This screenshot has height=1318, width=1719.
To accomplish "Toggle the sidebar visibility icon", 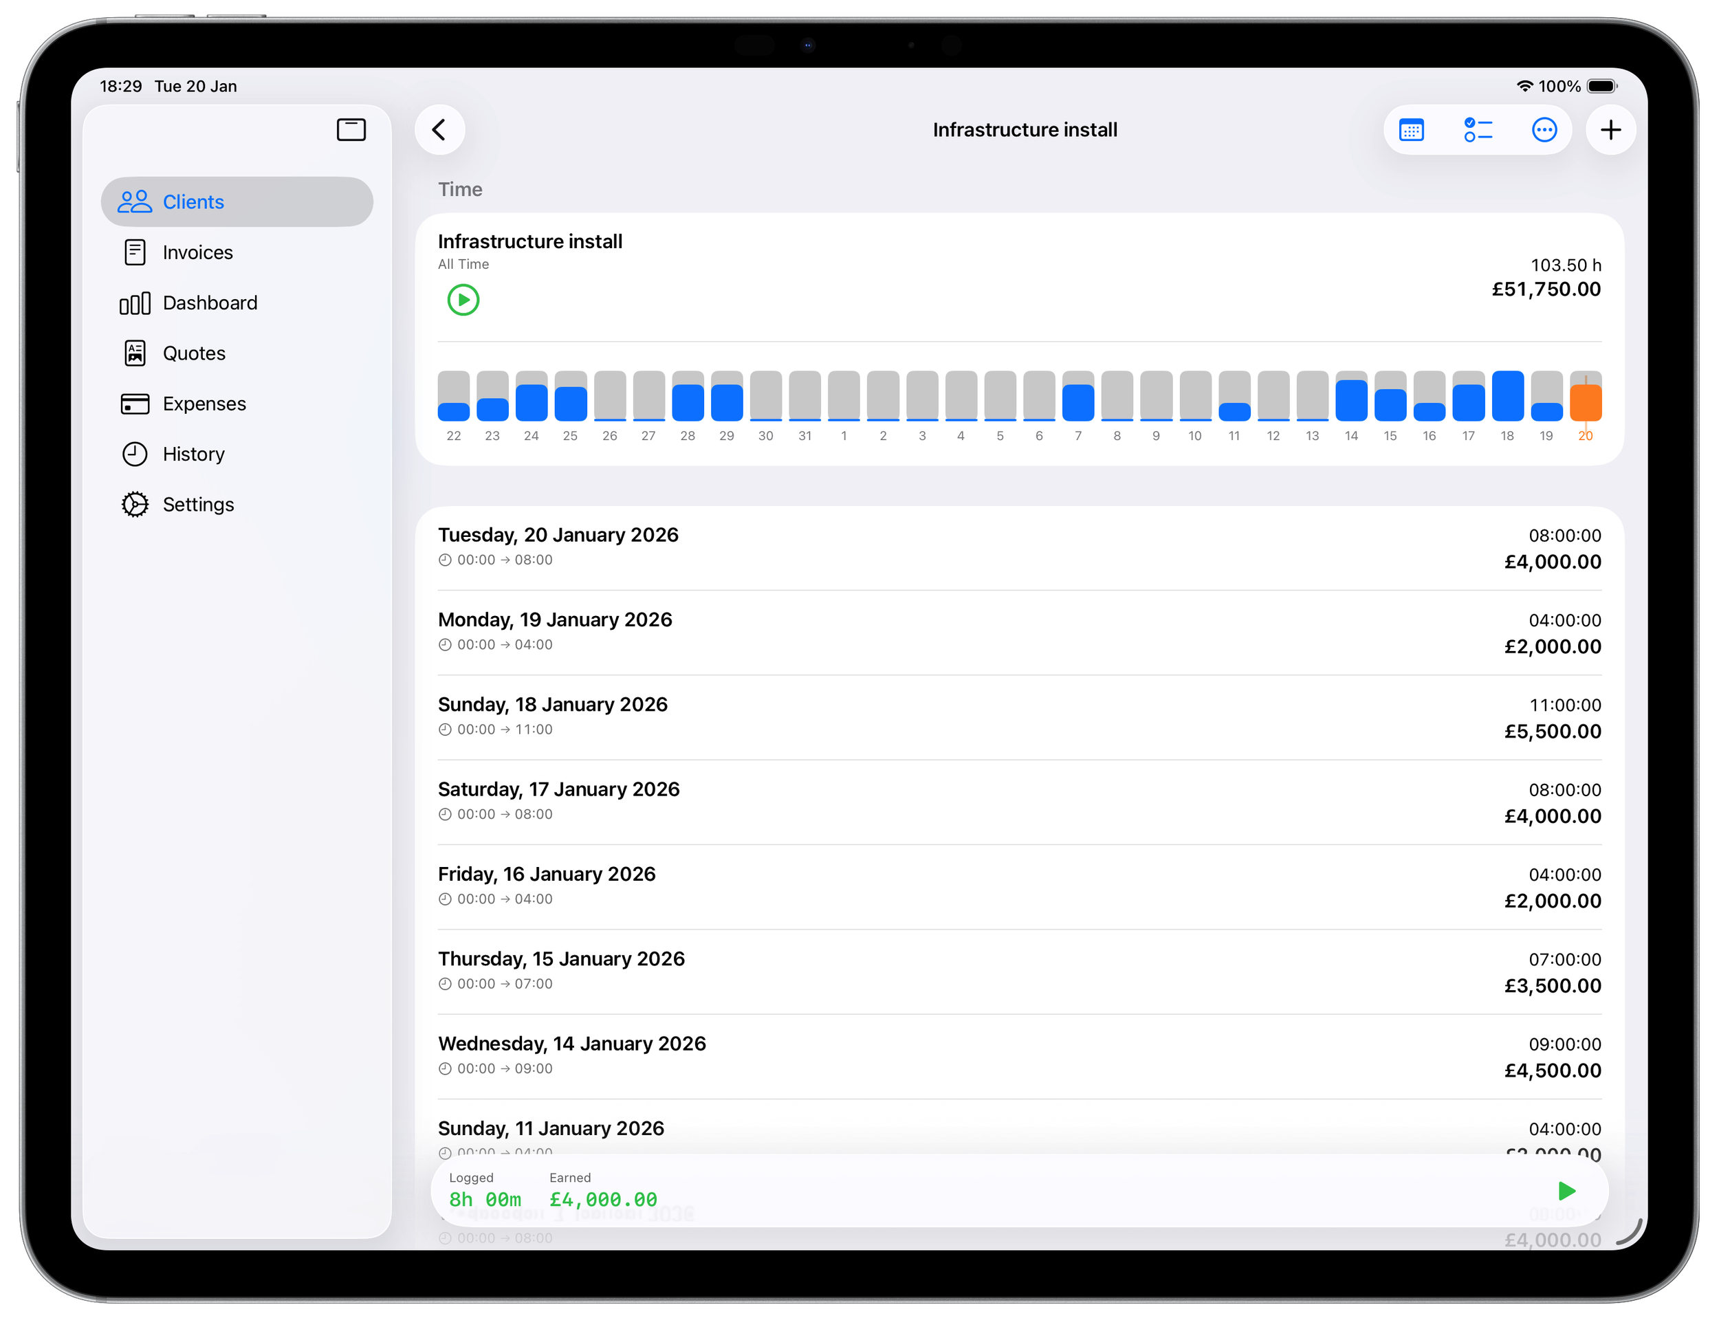I will click(351, 129).
